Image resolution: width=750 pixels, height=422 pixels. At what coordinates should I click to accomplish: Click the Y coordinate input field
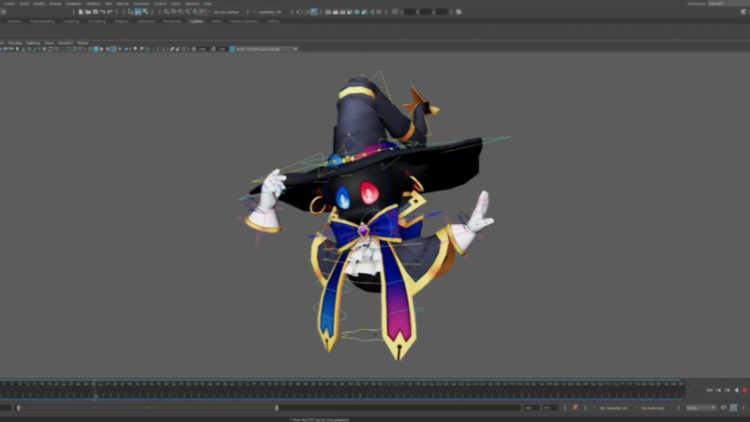tap(426, 12)
